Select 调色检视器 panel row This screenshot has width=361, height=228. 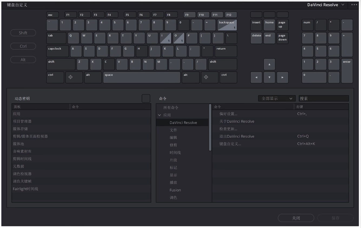point(81,174)
